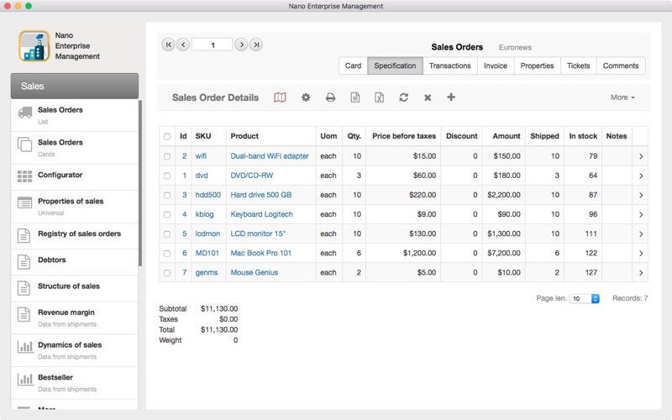Expand the Dual-band WiFi adapter row chevron

click(641, 156)
